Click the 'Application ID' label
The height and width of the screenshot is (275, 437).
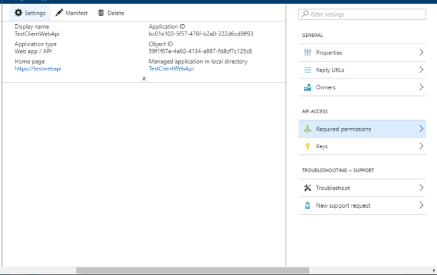pyautogui.click(x=167, y=26)
